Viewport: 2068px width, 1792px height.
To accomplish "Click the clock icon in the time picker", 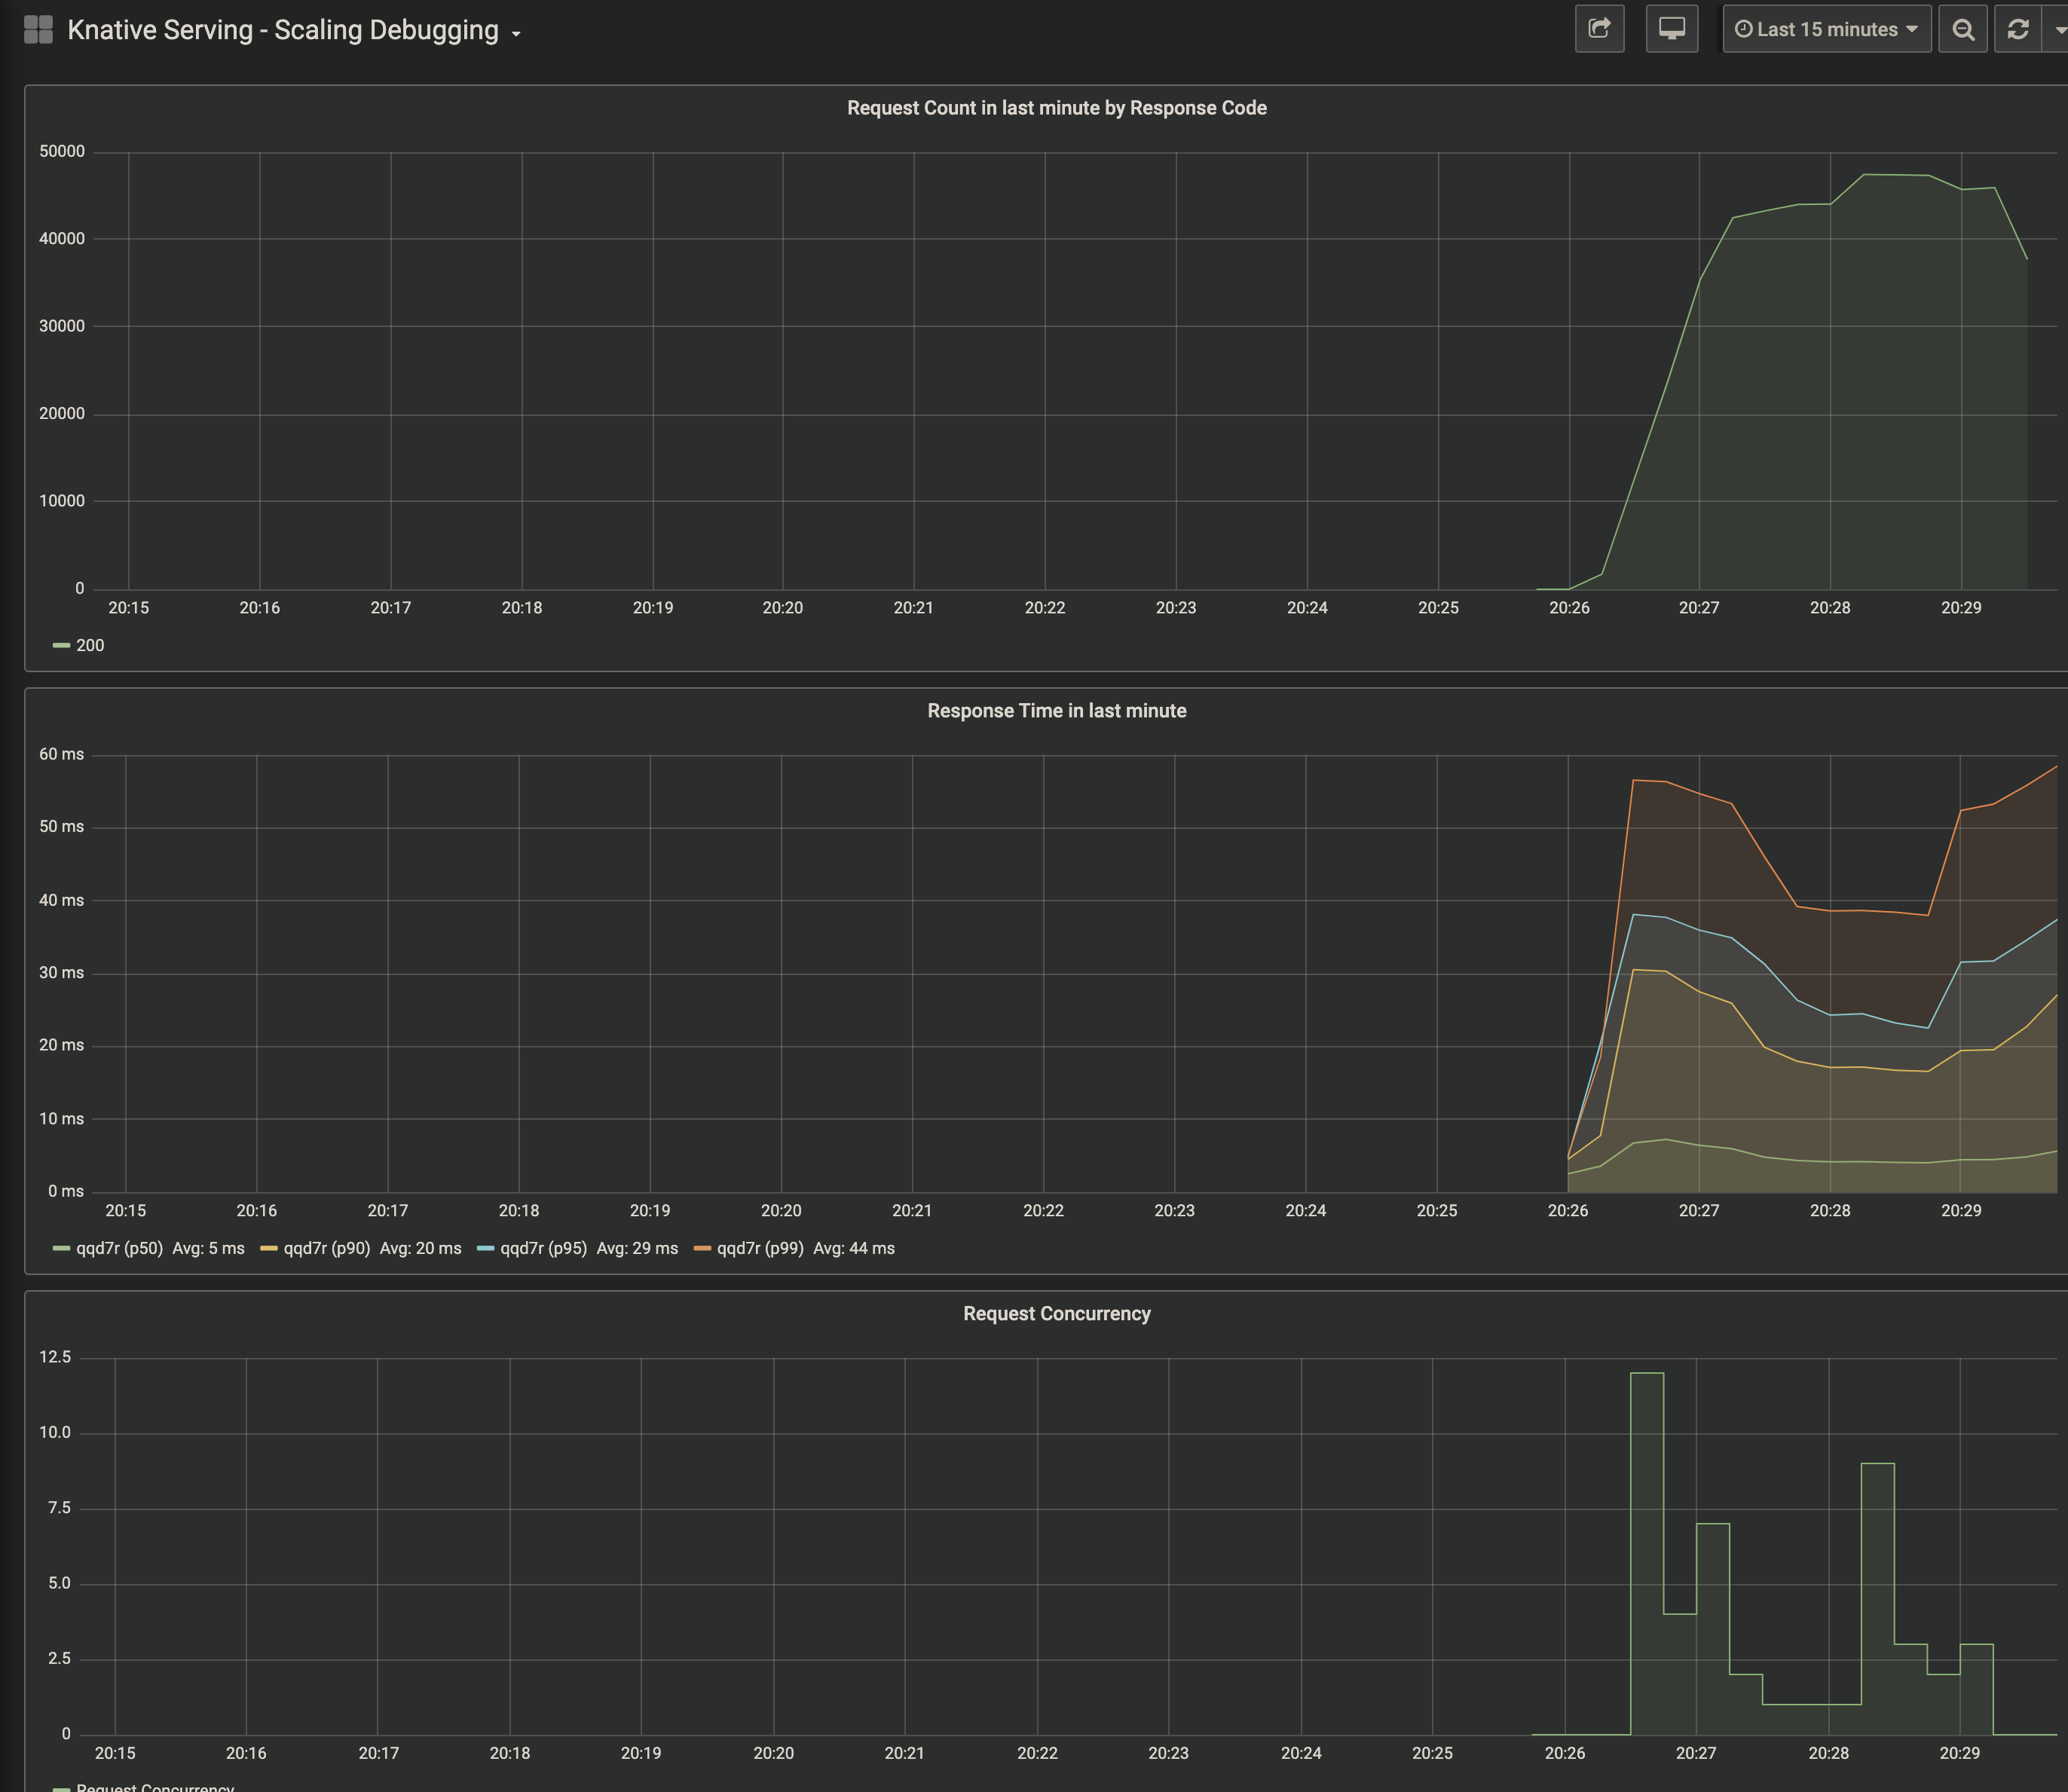I will pos(1743,29).
